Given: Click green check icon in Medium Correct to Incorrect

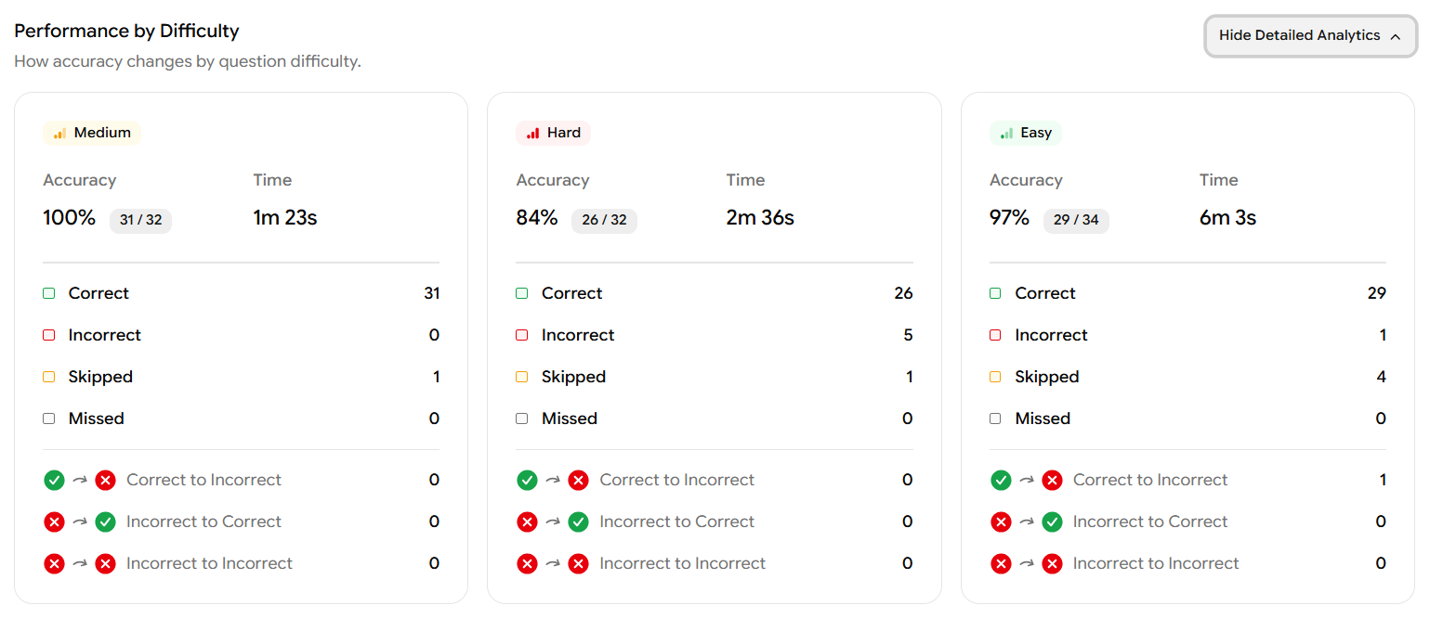Looking at the screenshot, I should click(x=54, y=480).
